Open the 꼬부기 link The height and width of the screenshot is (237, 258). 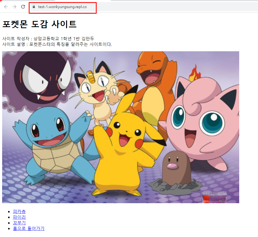[x=19, y=223]
